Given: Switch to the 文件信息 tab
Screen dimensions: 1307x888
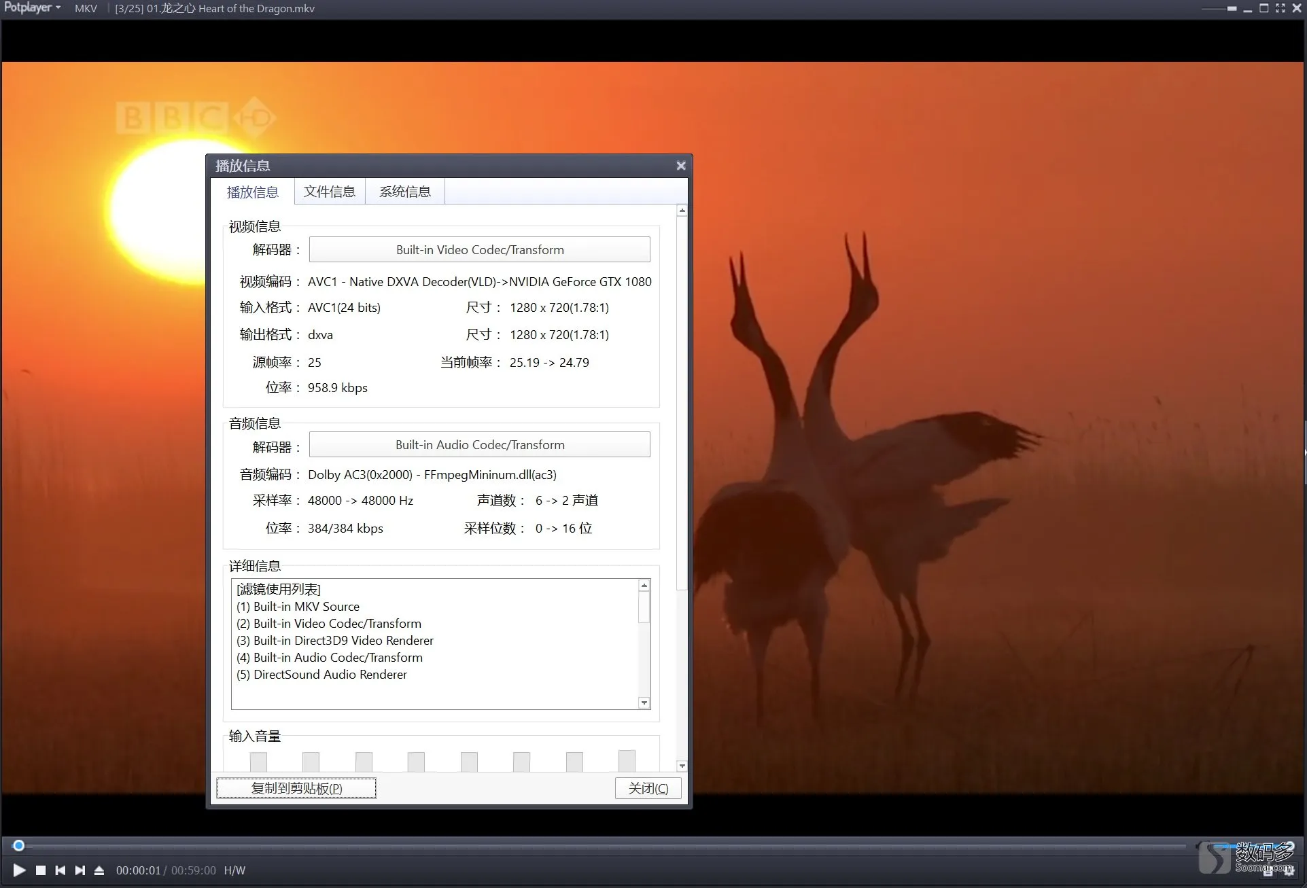Looking at the screenshot, I should [330, 192].
